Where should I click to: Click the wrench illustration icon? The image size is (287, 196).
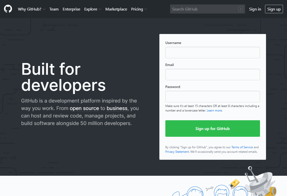pos(209,188)
